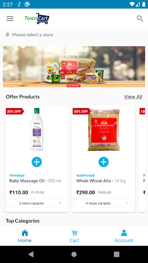The image size is (148, 263).
Task: Tap the search magnifier icon
Action: coord(140,19)
